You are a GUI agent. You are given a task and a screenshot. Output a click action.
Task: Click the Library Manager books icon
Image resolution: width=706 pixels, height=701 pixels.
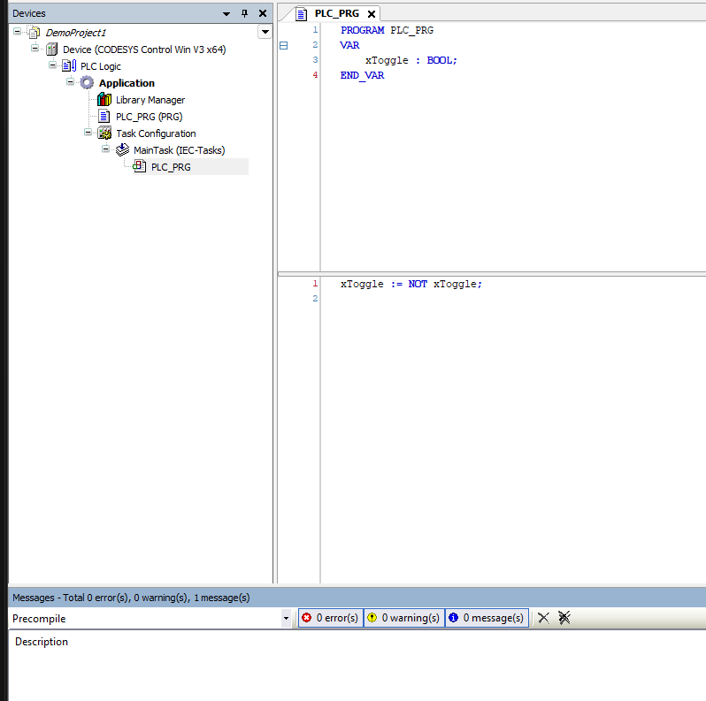click(x=104, y=99)
